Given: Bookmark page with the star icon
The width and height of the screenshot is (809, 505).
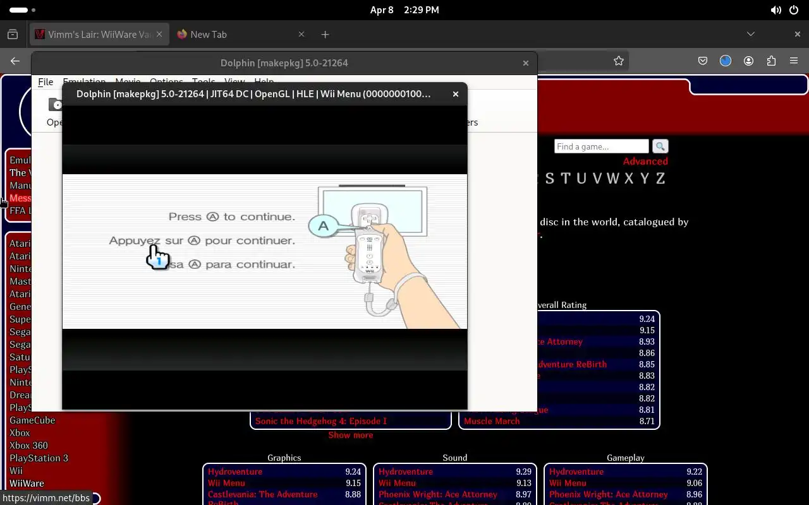Looking at the screenshot, I should pyautogui.click(x=619, y=61).
